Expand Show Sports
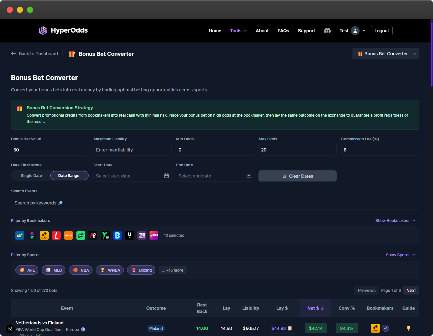Image resolution: width=433 pixels, height=336 pixels. pos(400,255)
